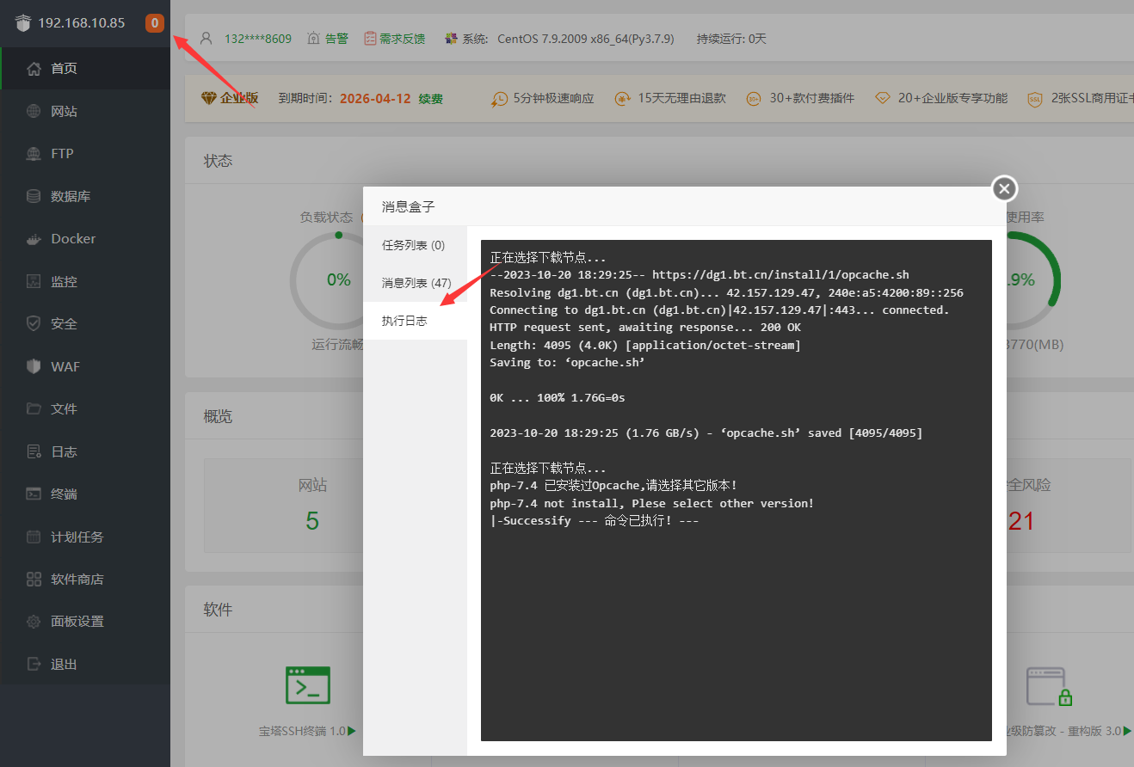
Task: Click the 20+企业版专享功能 icon
Action: [x=883, y=99]
